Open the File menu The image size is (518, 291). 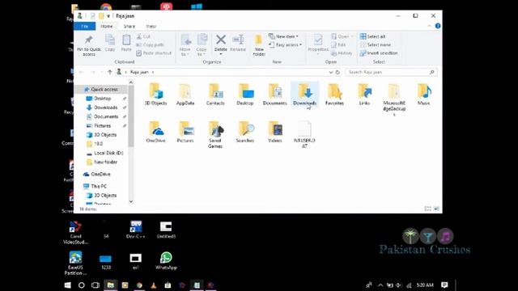[84, 26]
